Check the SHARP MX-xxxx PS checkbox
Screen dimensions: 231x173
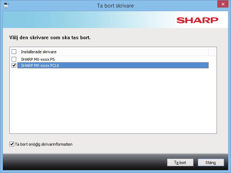(14, 59)
